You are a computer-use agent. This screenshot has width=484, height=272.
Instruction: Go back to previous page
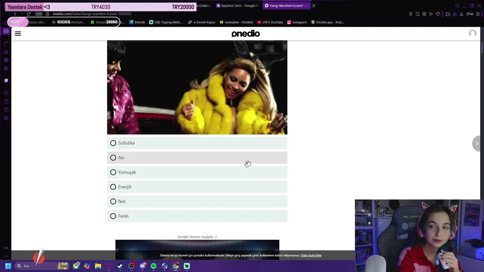[15, 14]
